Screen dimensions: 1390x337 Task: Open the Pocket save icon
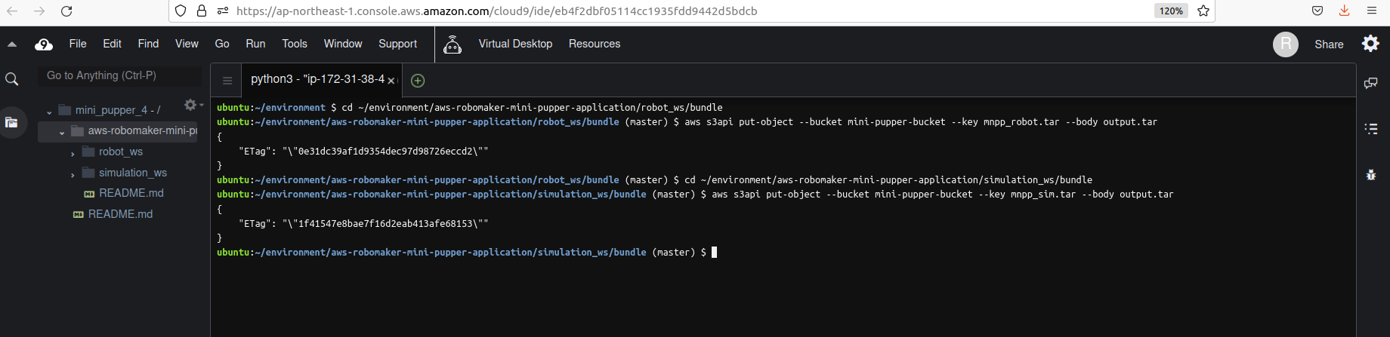pyautogui.click(x=1317, y=11)
